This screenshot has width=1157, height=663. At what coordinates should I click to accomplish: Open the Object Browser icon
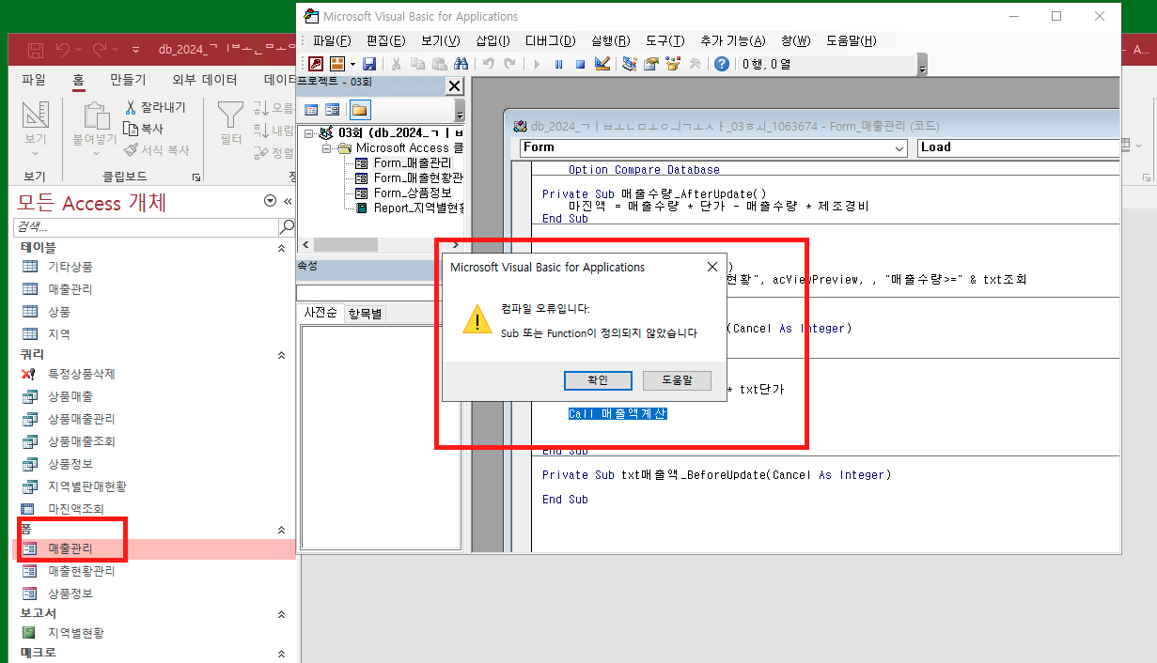tap(672, 64)
